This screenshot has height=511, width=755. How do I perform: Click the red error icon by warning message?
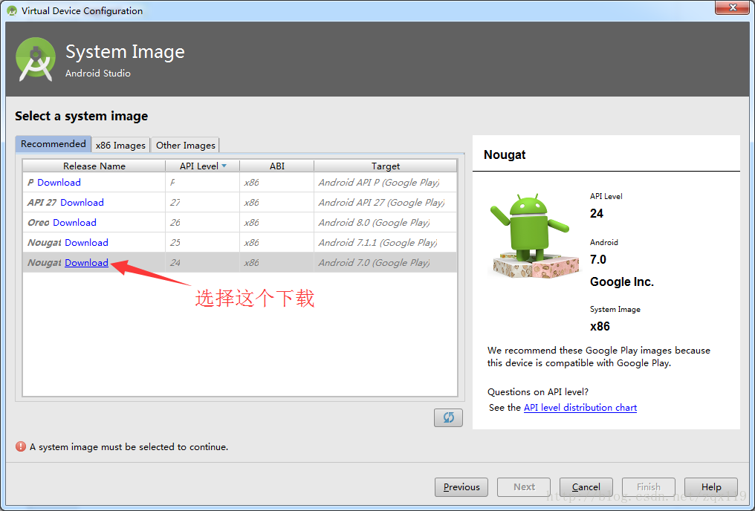pyautogui.click(x=21, y=446)
